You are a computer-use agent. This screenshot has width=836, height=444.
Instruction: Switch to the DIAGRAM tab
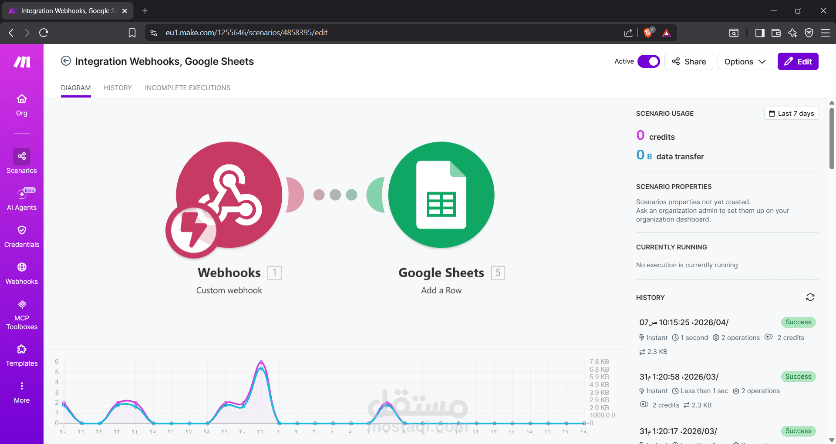point(76,88)
